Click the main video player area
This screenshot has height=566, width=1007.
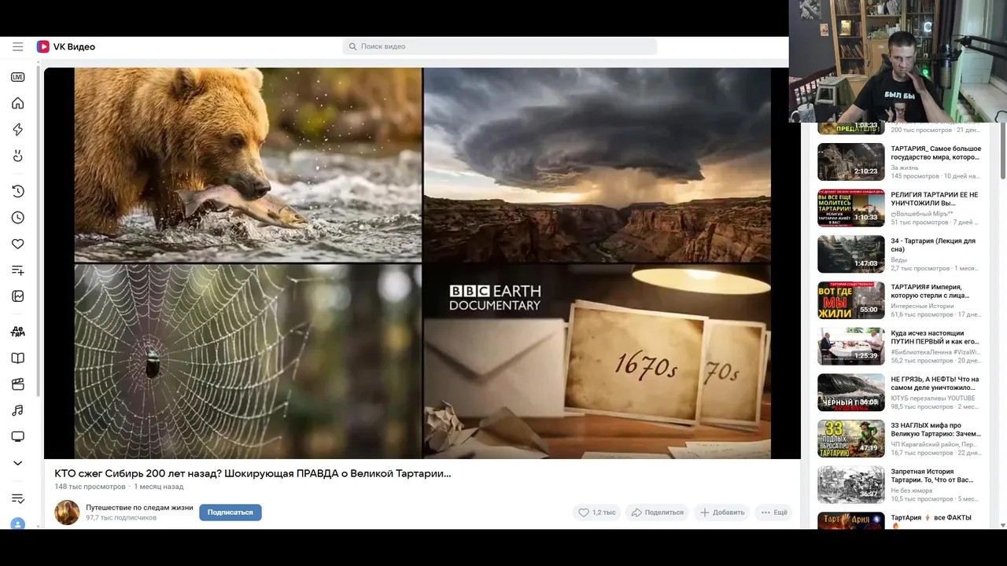click(x=422, y=263)
